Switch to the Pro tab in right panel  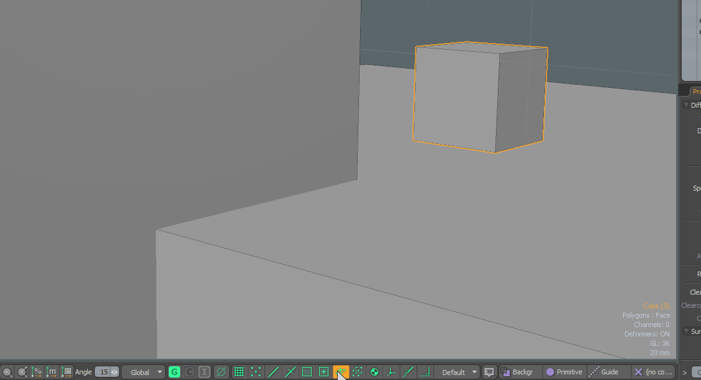point(695,91)
